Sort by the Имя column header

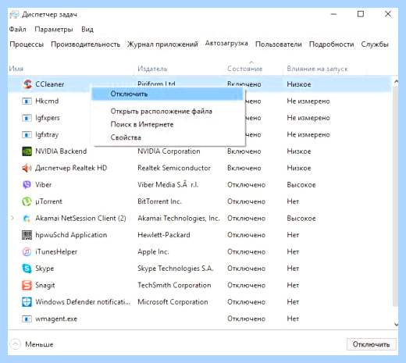click(x=16, y=69)
